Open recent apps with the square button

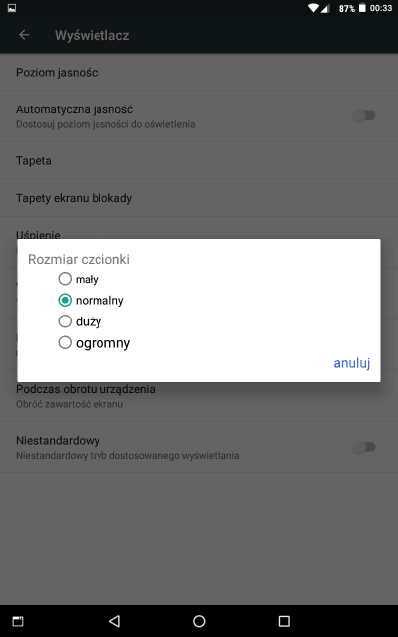(284, 621)
